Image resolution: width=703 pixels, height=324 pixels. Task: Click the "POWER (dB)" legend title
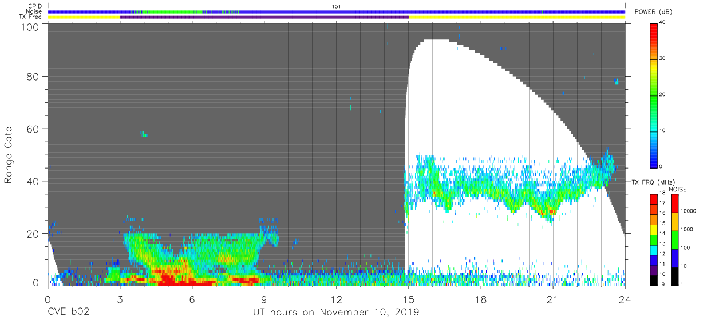pyautogui.click(x=653, y=12)
